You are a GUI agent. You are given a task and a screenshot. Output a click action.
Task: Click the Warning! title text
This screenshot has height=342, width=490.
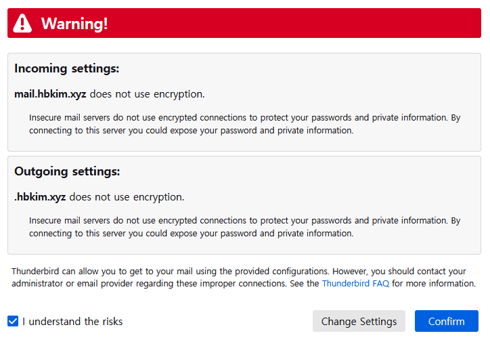tap(74, 24)
